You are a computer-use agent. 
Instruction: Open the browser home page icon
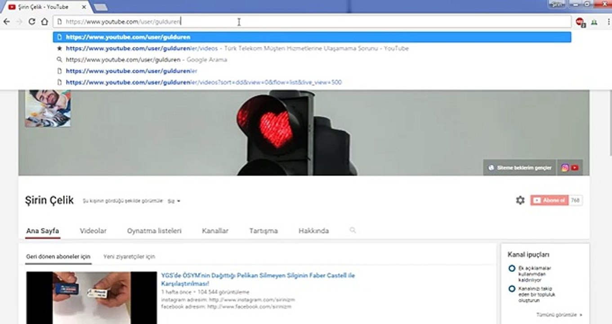[x=44, y=22]
